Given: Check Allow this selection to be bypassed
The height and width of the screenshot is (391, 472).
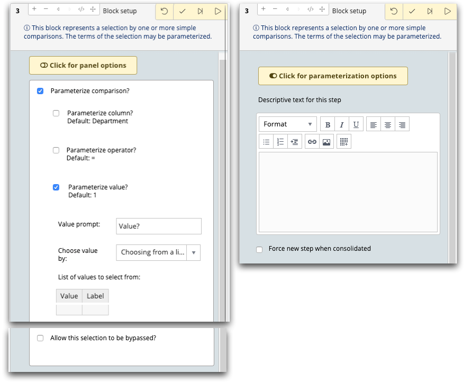Looking at the screenshot, I should coord(40,338).
